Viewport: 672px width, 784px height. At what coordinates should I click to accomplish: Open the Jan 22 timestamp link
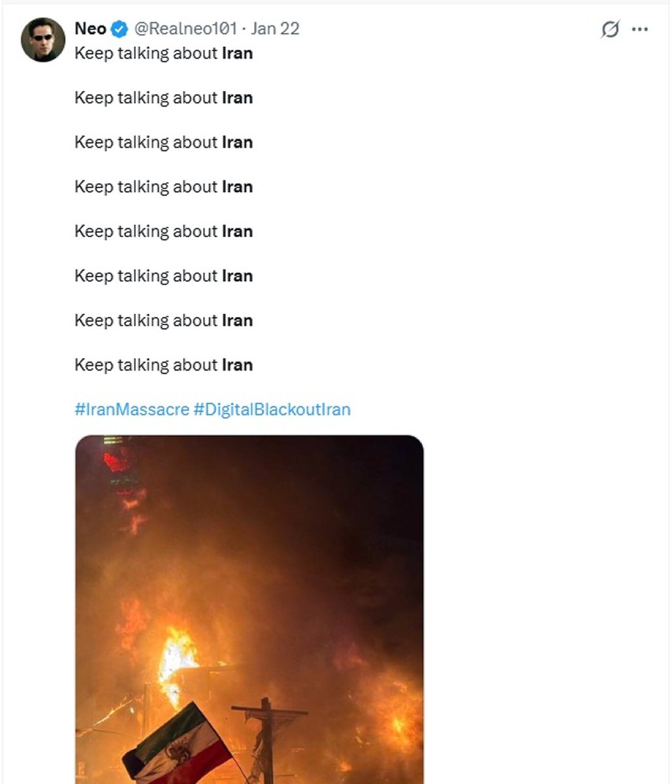(x=275, y=29)
